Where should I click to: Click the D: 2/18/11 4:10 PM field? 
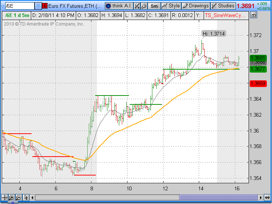point(53,16)
